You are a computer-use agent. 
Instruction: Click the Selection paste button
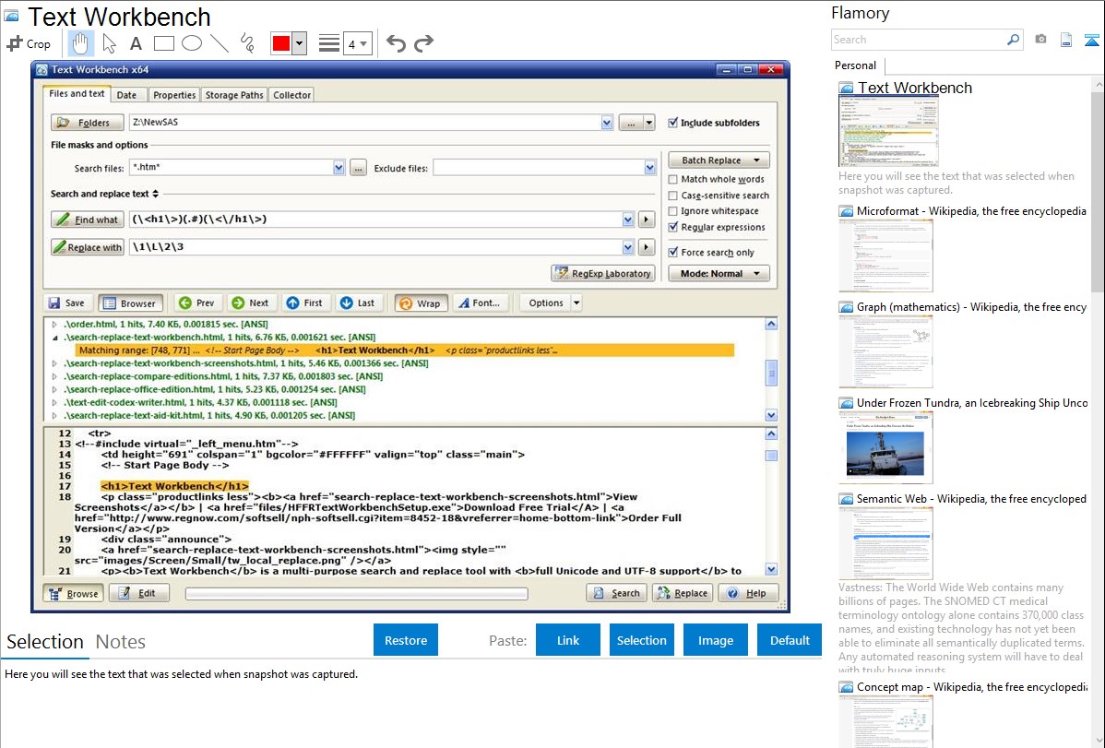[642, 640]
